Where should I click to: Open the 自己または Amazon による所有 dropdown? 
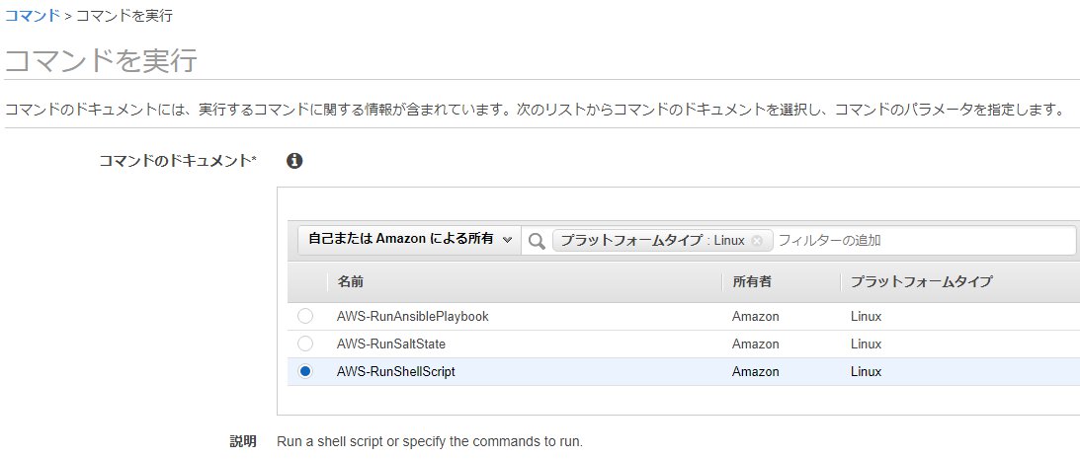409,240
